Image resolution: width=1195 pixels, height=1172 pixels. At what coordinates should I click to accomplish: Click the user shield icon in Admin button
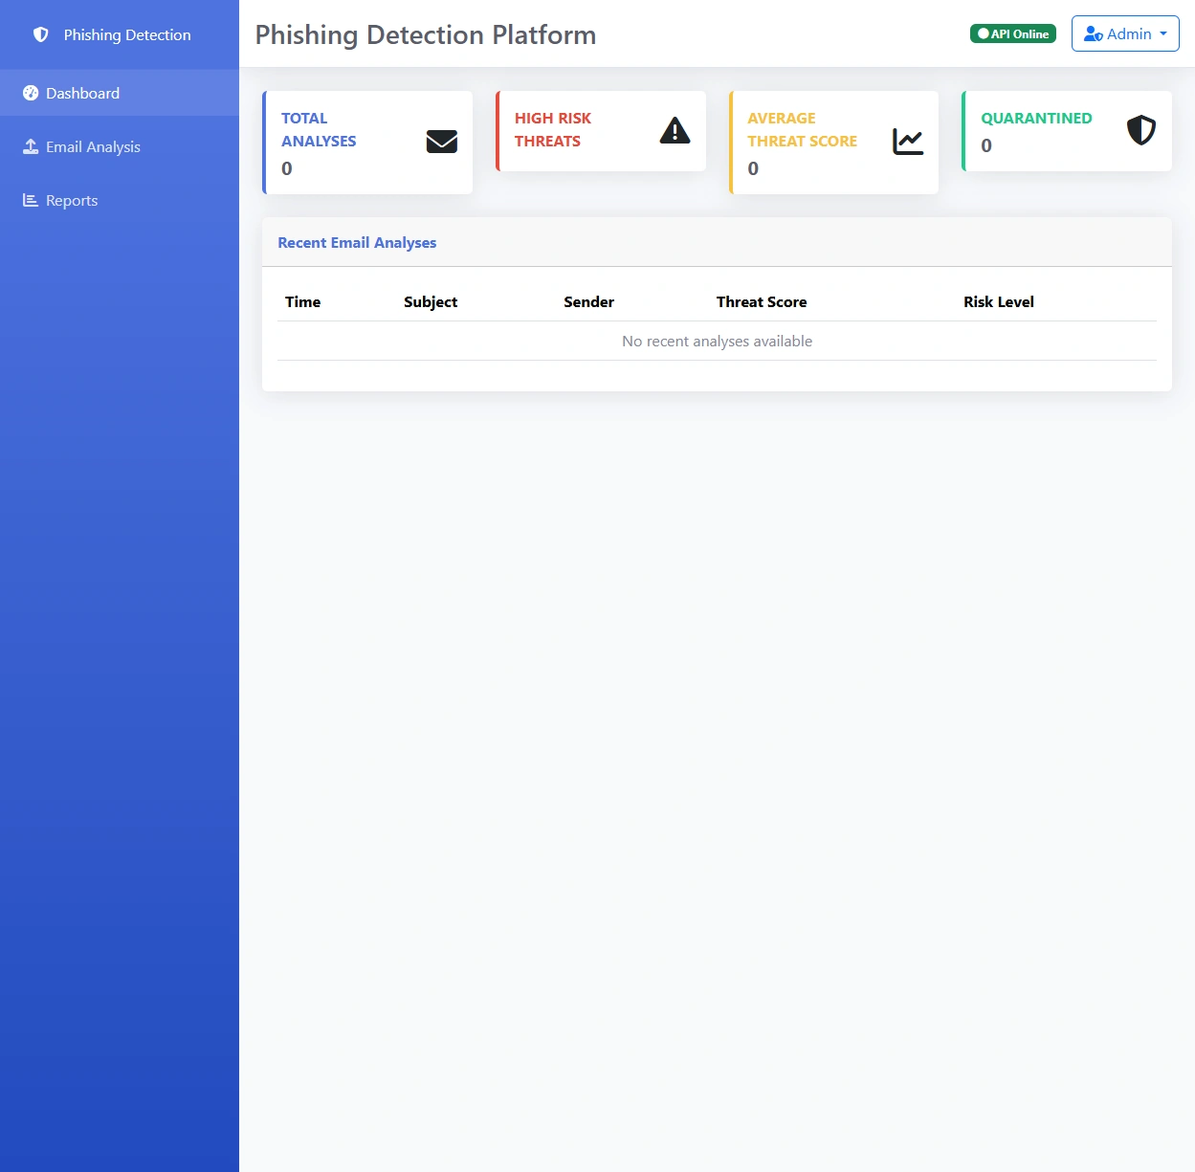1094,34
